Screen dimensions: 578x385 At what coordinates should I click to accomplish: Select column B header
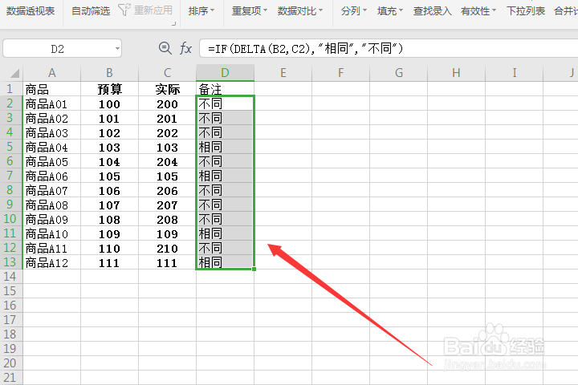click(x=109, y=73)
